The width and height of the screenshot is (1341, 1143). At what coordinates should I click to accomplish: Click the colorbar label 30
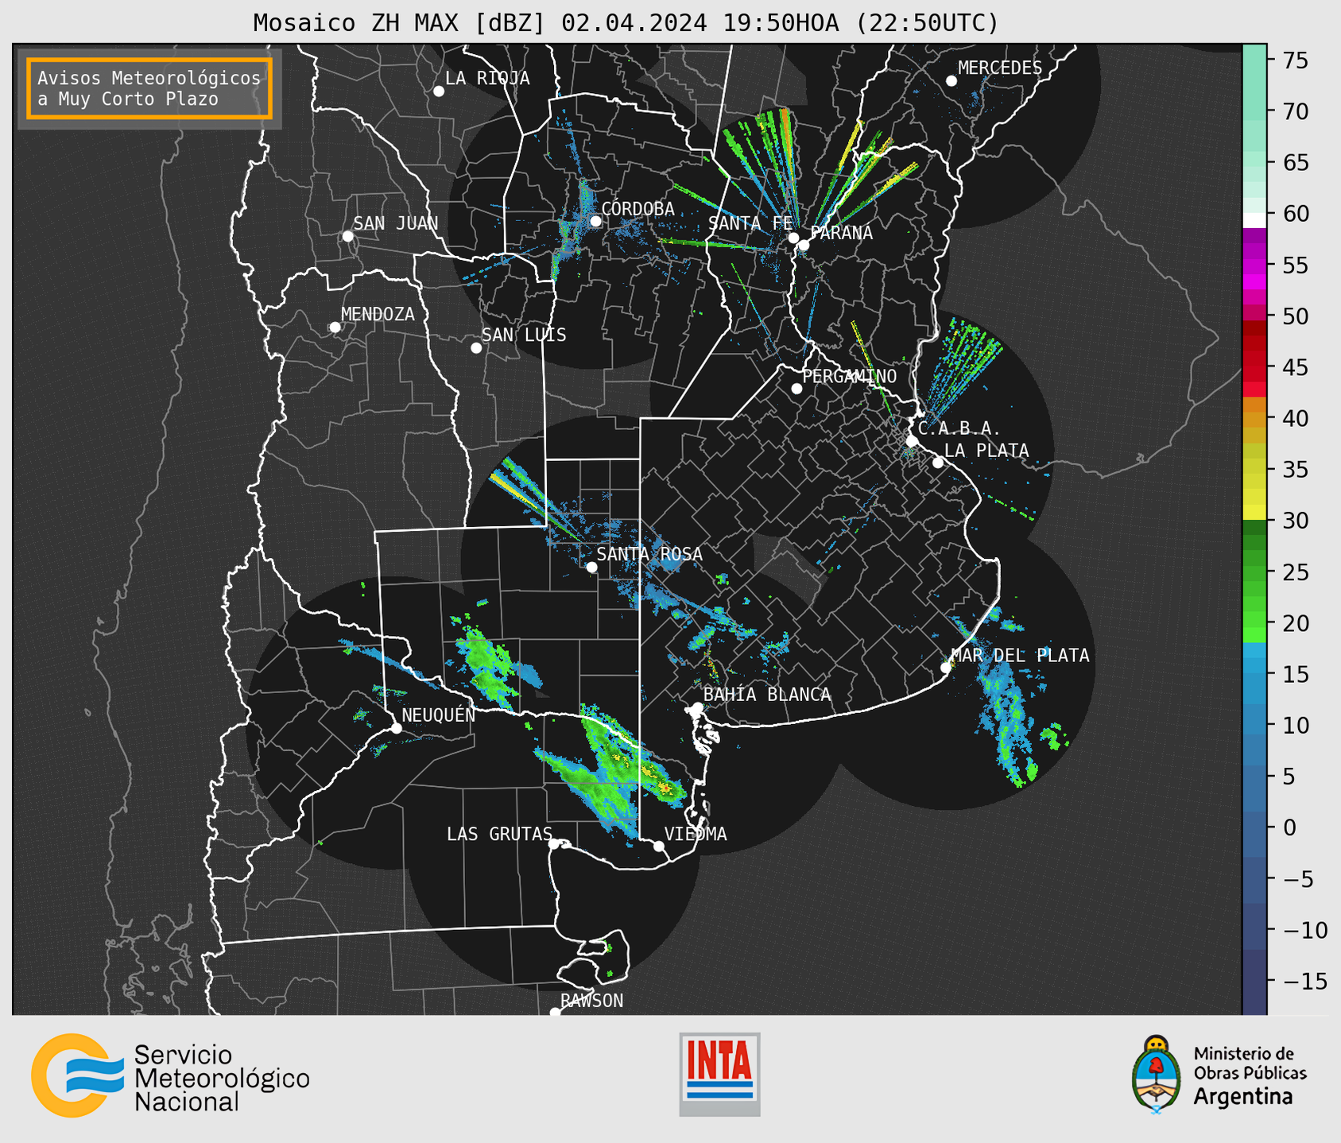coord(1295,521)
